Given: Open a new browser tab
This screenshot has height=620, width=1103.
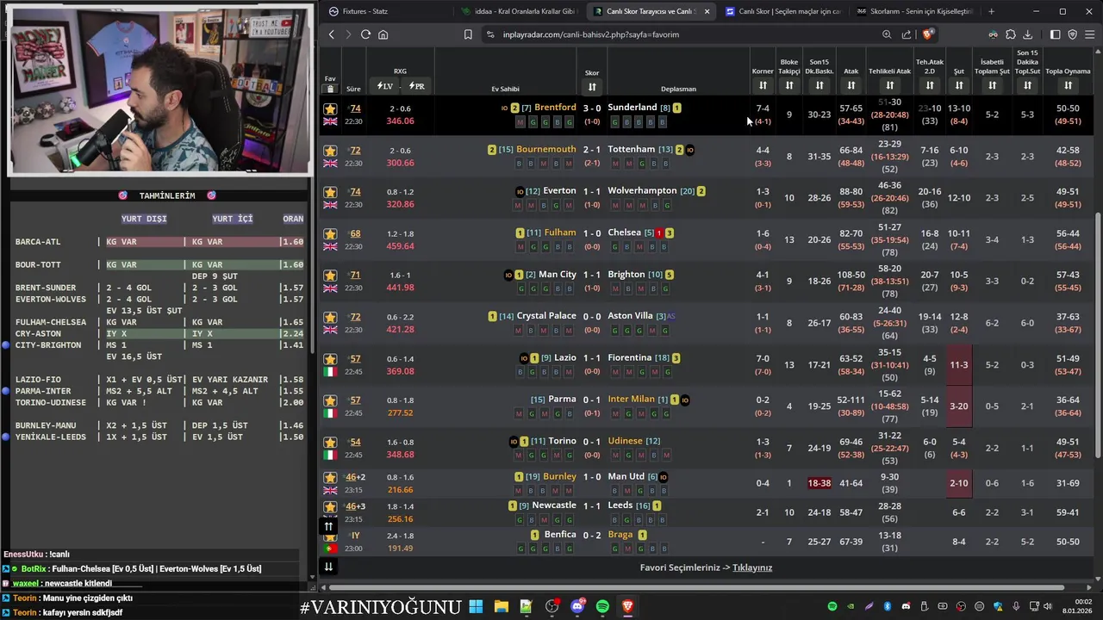Looking at the screenshot, I should pyautogui.click(x=991, y=11).
